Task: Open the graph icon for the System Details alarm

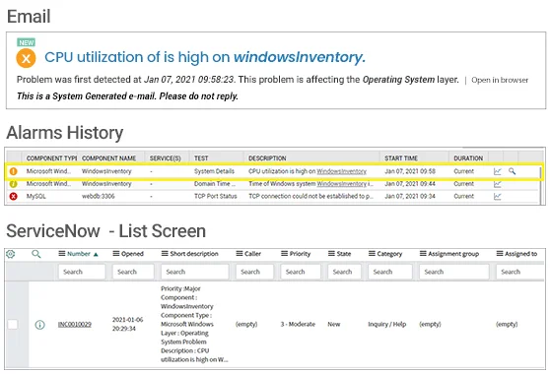Action: [x=498, y=171]
